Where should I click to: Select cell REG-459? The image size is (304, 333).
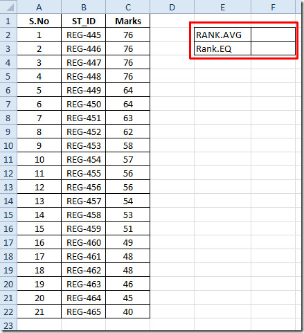pos(83,228)
